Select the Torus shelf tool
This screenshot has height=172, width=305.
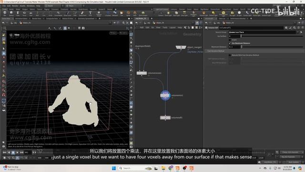coord(24,13)
